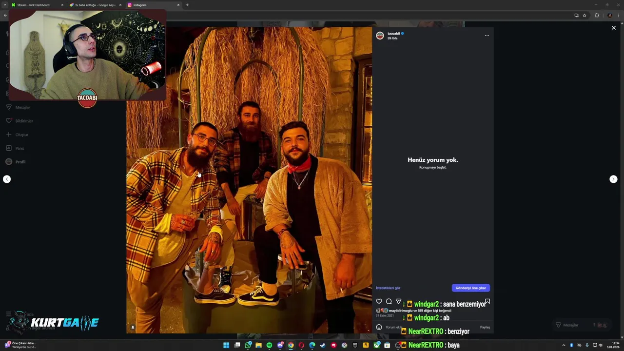The width and height of the screenshot is (624, 351).
Task: Open the Xbox app from the taskbar
Action: coord(376,345)
